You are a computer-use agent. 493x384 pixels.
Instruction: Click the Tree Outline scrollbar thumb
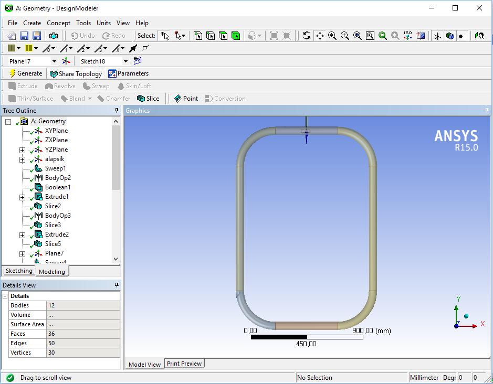116,157
